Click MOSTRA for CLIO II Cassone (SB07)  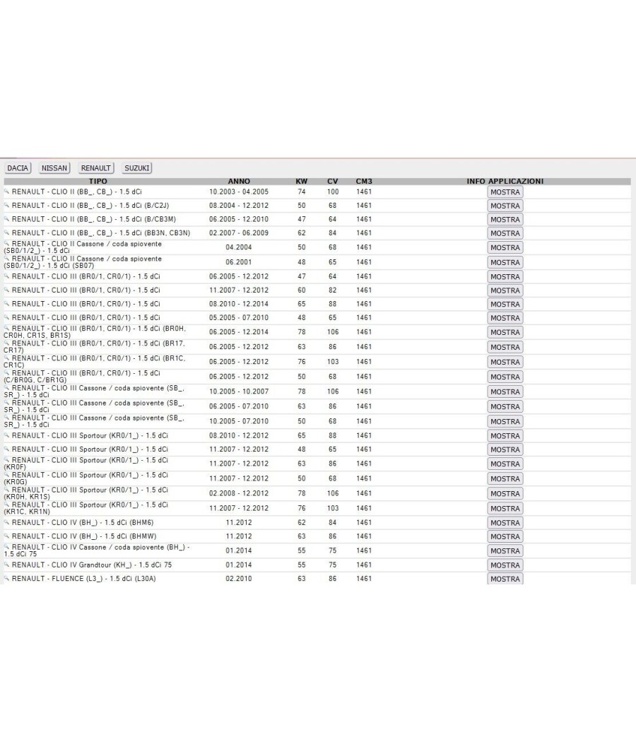tap(505, 262)
